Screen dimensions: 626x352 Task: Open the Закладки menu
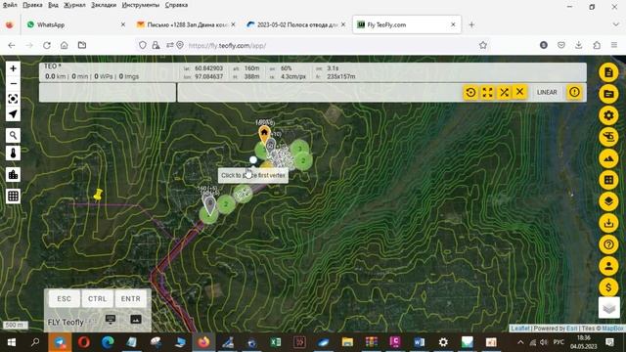click(x=104, y=5)
